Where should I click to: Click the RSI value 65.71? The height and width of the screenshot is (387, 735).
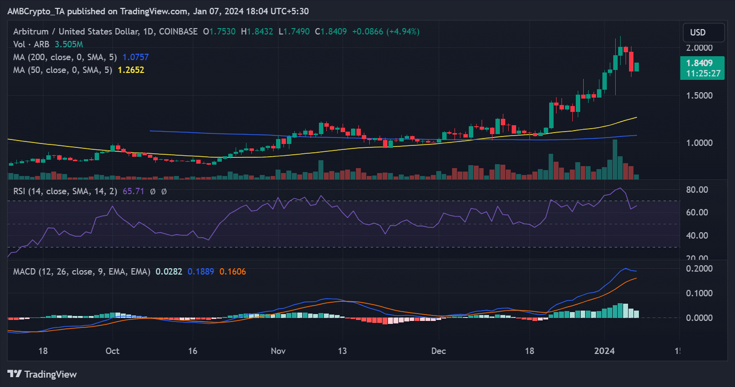coord(133,191)
